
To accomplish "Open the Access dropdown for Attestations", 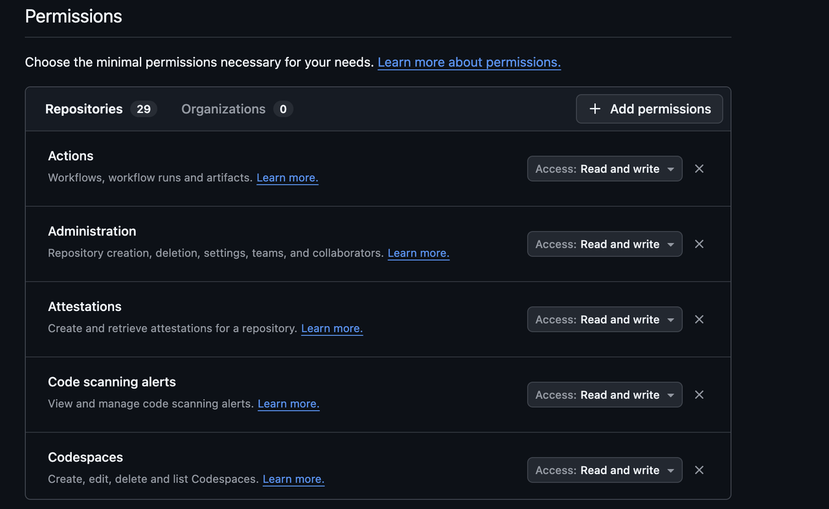I will [604, 319].
